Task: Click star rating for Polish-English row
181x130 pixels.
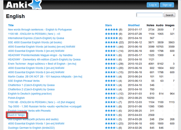Action: (x=112, y=98)
